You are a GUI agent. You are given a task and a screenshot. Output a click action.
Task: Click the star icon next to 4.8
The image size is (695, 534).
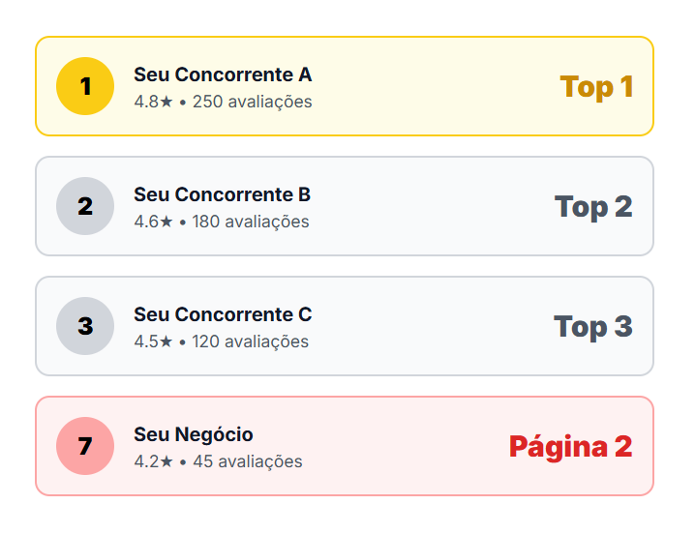pyautogui.click(x=166, y=102)
